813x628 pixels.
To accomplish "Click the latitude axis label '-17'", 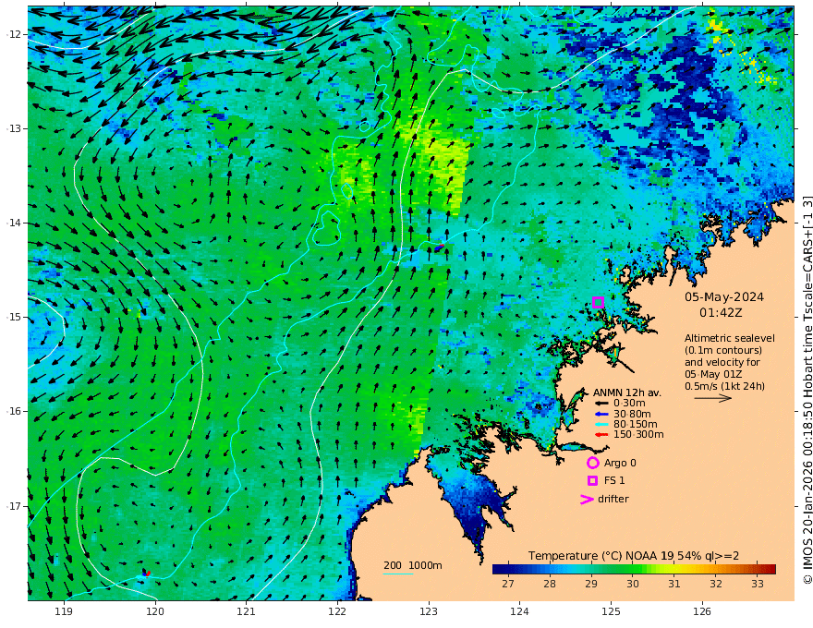I will pos(14,506).
